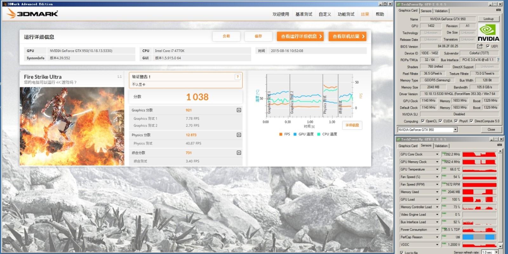This screenshot has height=254, width=508.
Task: Click the GPU-Z Graphics Card window title icon
Action: pyautogui.click(x=398, y=4)
